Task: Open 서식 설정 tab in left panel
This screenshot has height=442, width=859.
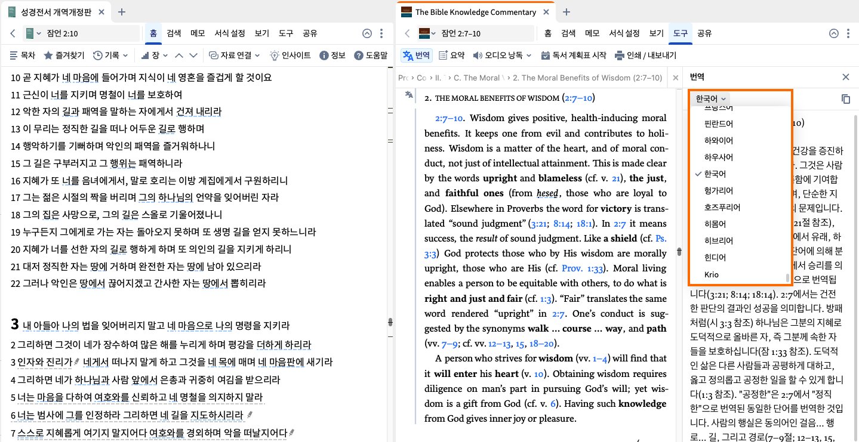Action: point(230,33)
